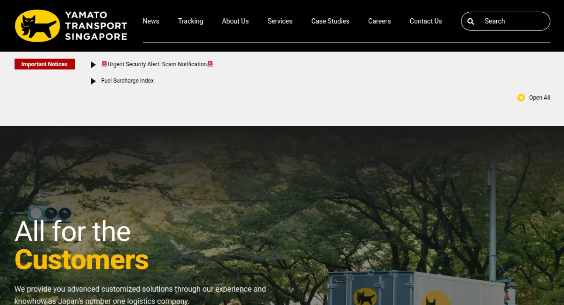Select About Us in the navigation

[235, 21]
